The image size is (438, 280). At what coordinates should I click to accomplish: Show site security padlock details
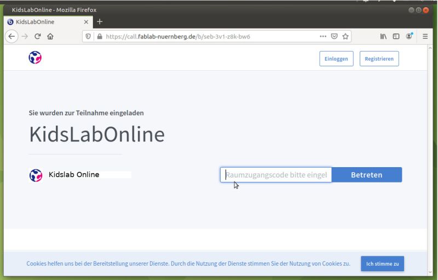[x=99, y=36]
